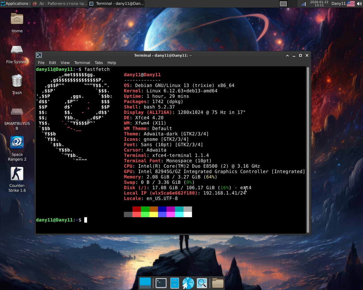This screenshot has width=363, height=290.
Task: Click the "GPU: Intel 82945G/GZ" line
Action: click(215, 172)
